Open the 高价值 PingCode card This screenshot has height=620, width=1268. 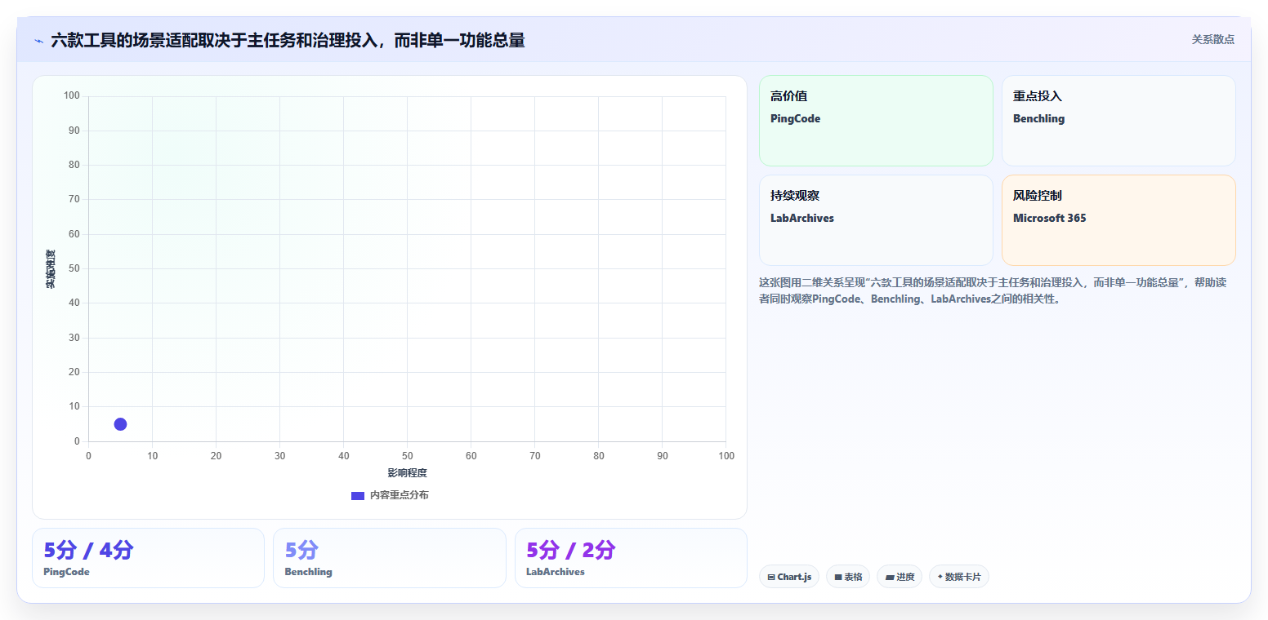[x=876, y=121]
